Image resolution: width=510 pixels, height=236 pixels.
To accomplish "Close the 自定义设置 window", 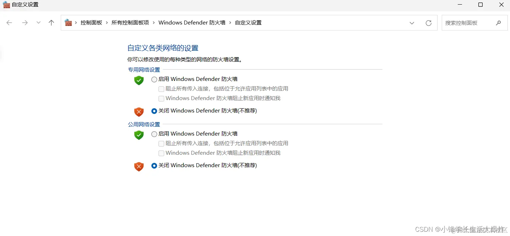I will [x=501, y=5].
